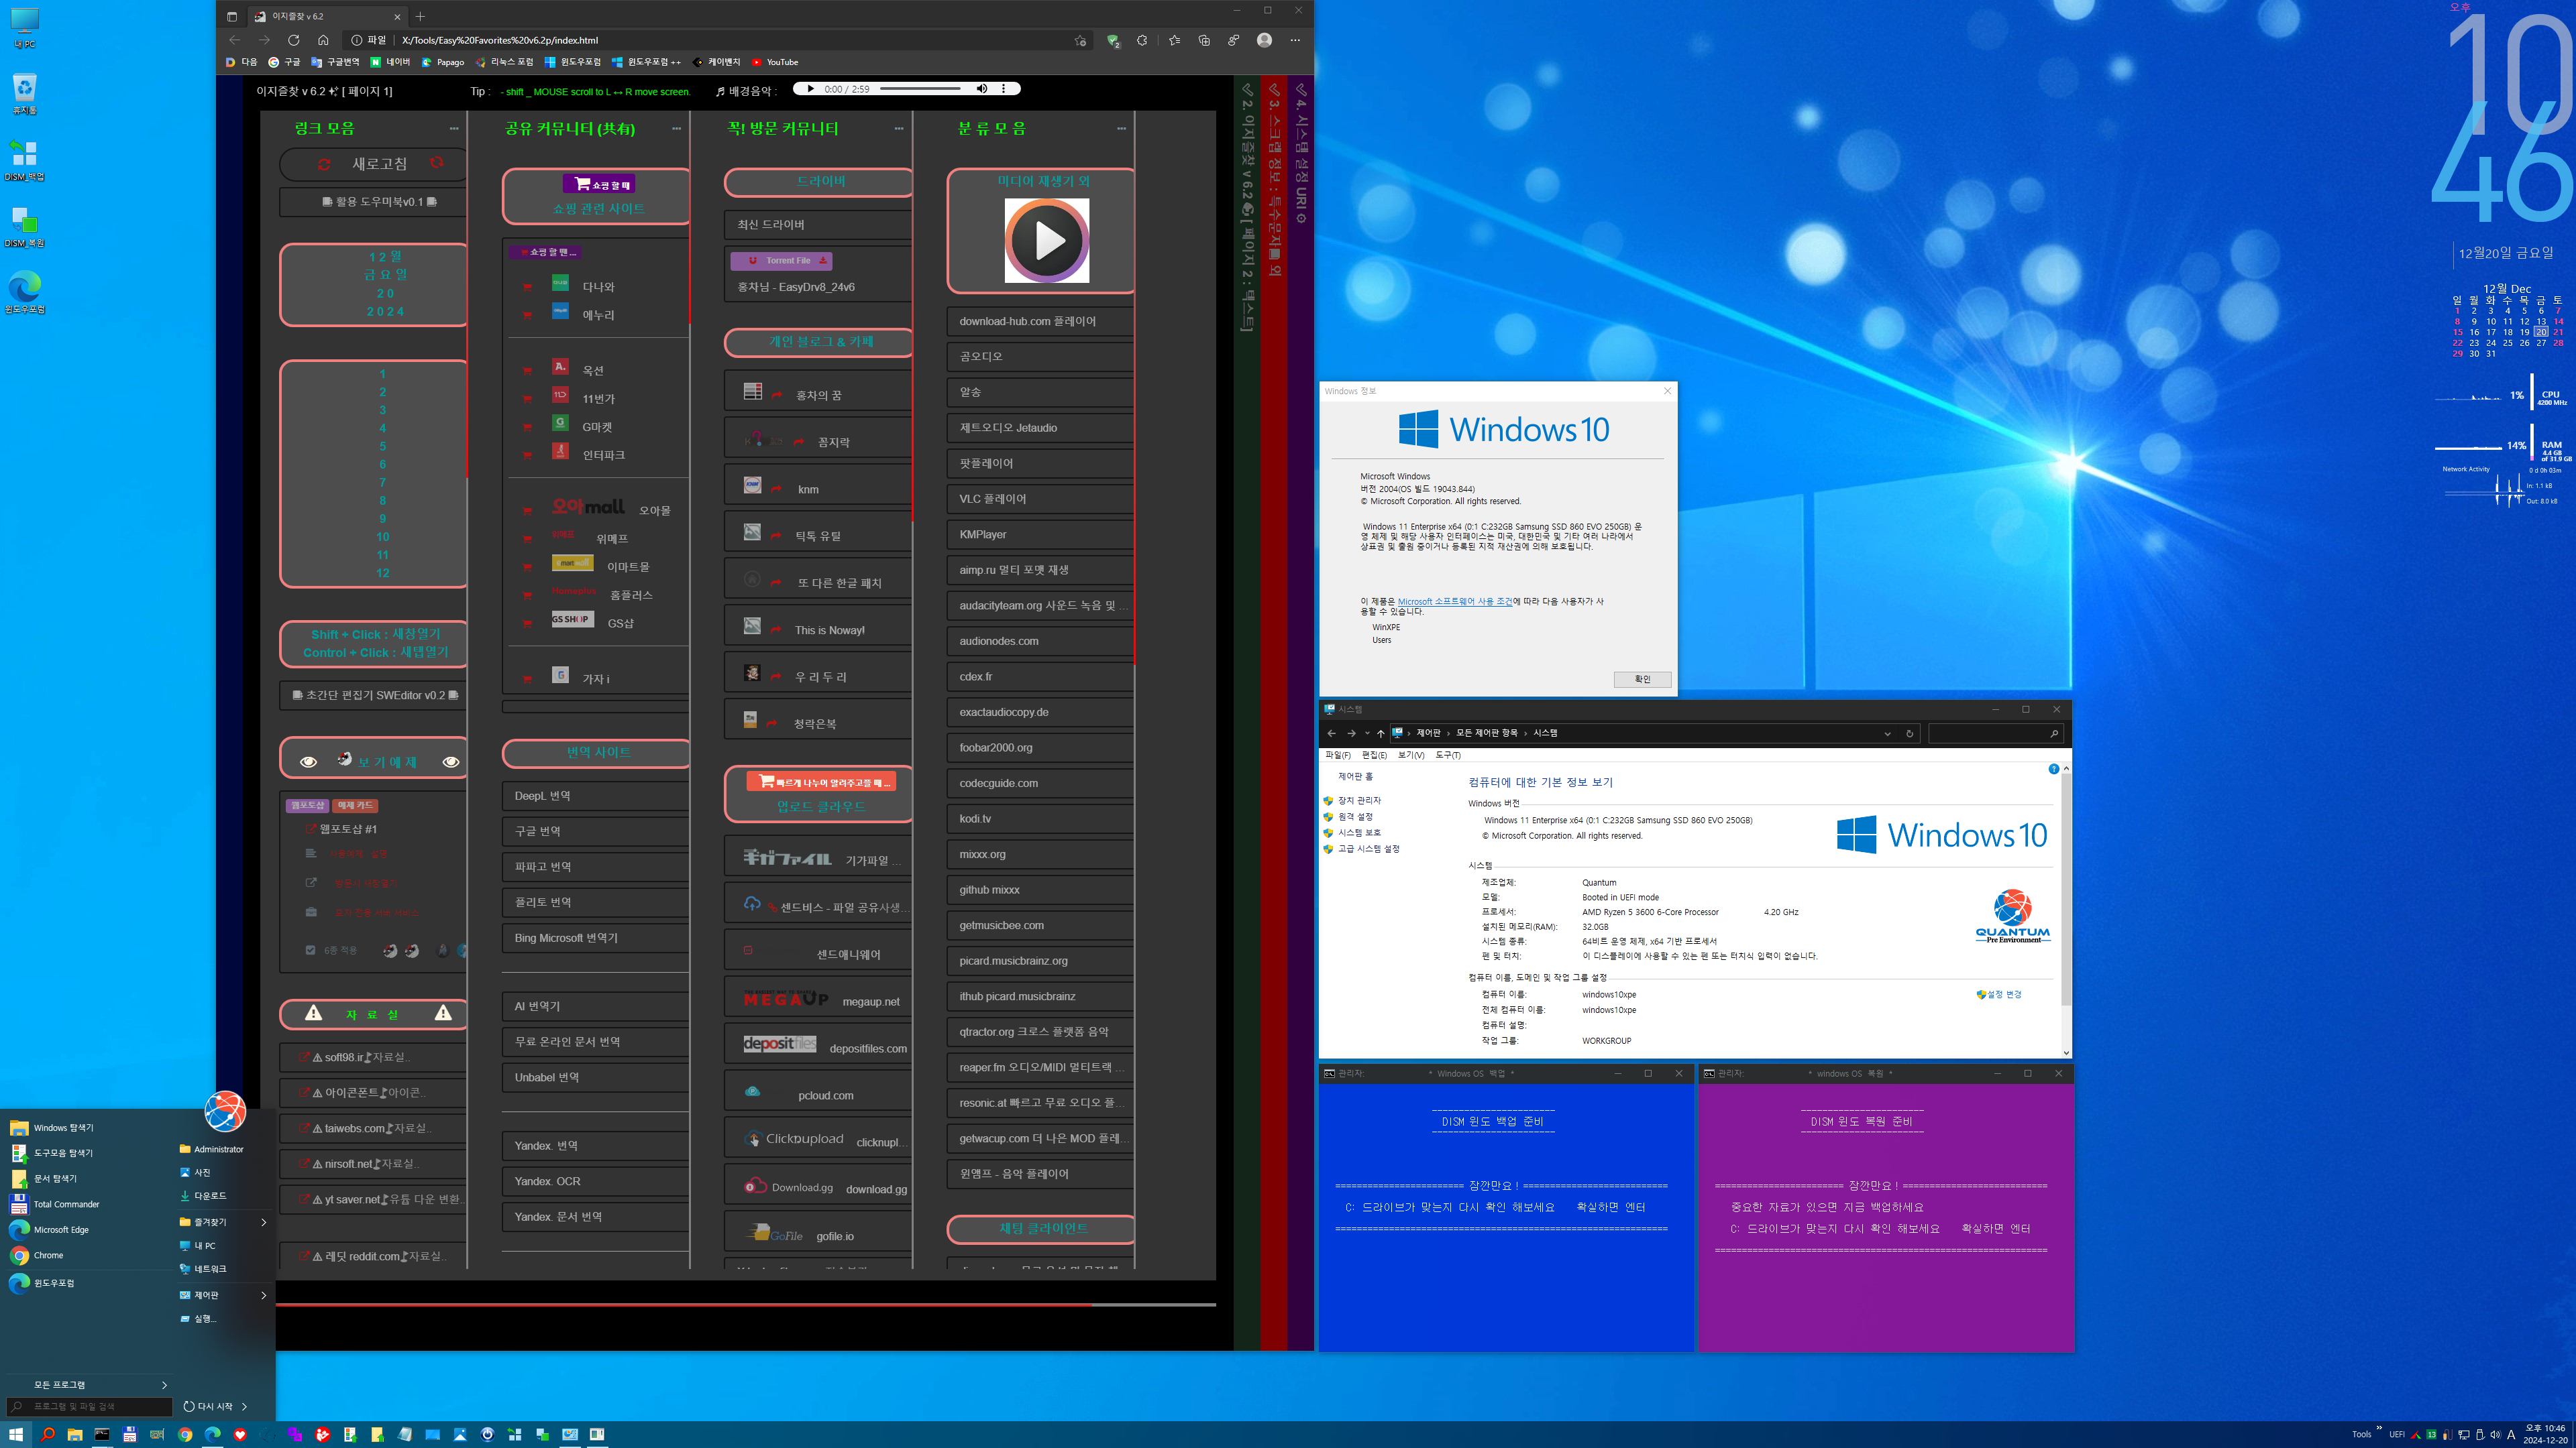Open 보기(V) menu in 시스템 window
The height and width of the screenshot is (1448, 2576).
pyautogui.click(x=1411, y=754)
